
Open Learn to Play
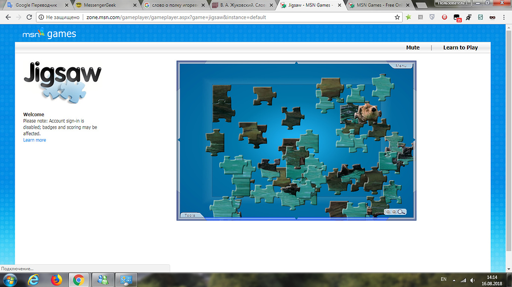click(x=460, y=48)
